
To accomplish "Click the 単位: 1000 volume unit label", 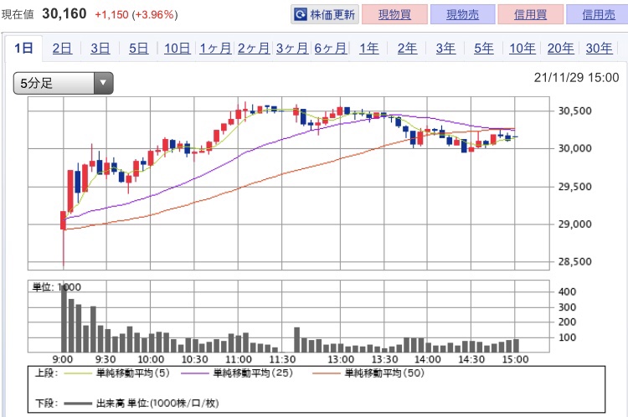I will point(56,287).
